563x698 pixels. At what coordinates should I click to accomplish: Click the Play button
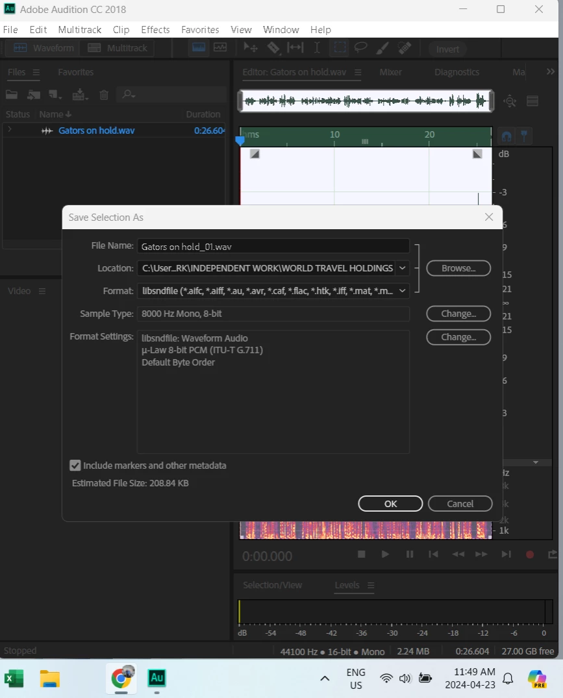pos(386,555)
